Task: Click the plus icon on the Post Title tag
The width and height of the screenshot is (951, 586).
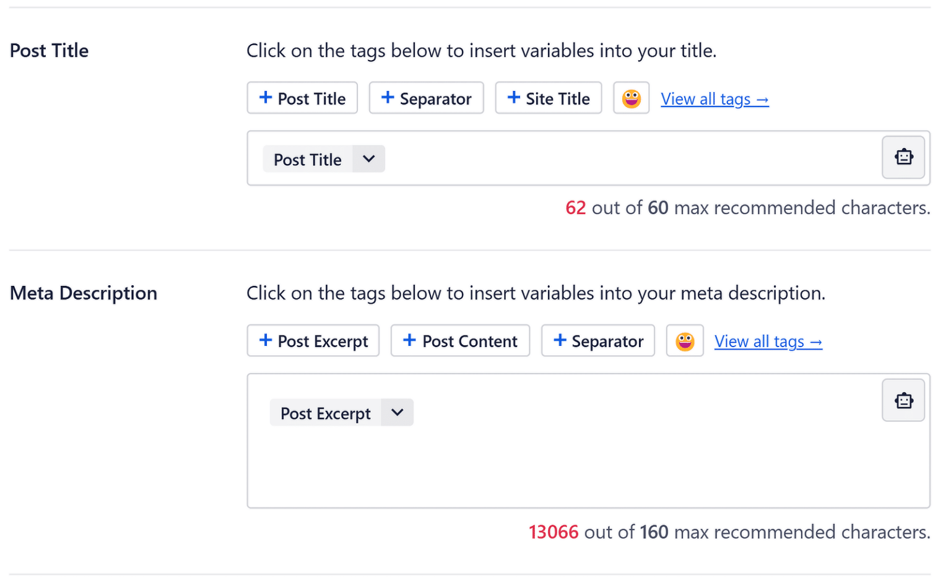Action: pos(266,97)
